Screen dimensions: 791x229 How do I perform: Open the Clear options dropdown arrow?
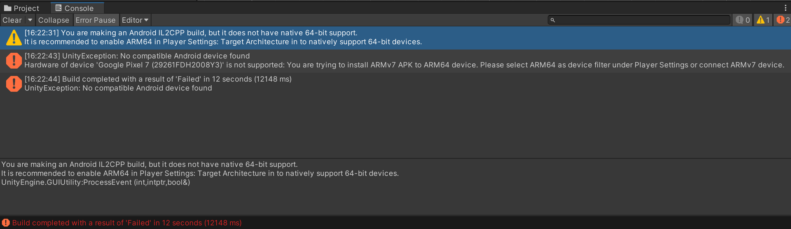pos(30,20)
